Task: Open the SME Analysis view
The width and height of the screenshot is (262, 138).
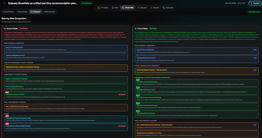Action: 49,12
